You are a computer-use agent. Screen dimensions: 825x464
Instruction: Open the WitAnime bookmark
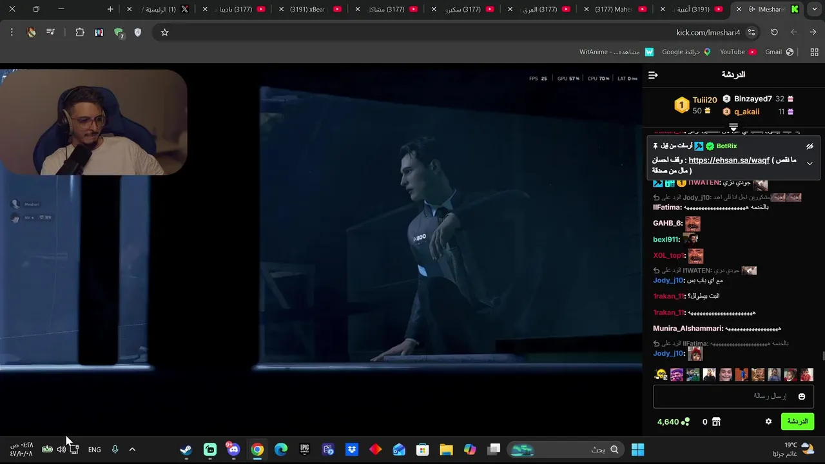[x=616, y=52]
